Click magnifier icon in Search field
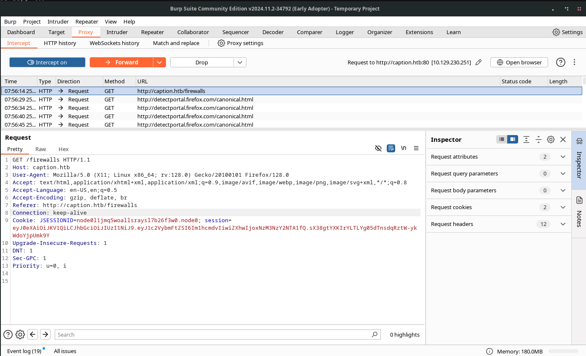Image resolution: width=586 pixels, height=356 pixels. tap(375, 335)
